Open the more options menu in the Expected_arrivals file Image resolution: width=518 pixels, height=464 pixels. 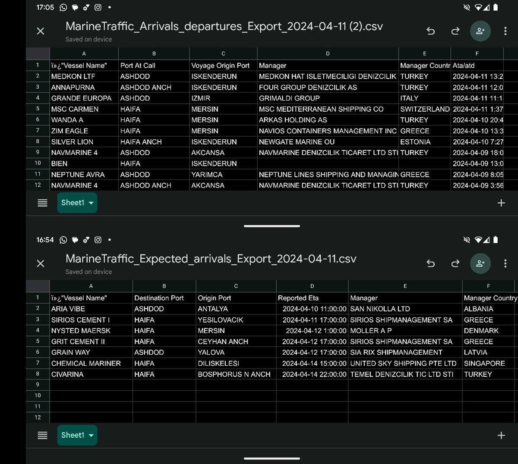pyautogui.click(x=505, y=263)
